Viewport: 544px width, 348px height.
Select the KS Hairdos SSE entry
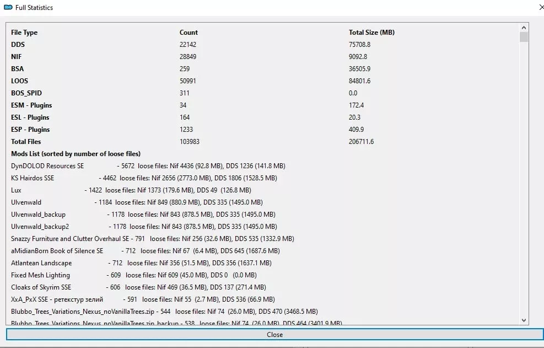(x=144, y=178)
